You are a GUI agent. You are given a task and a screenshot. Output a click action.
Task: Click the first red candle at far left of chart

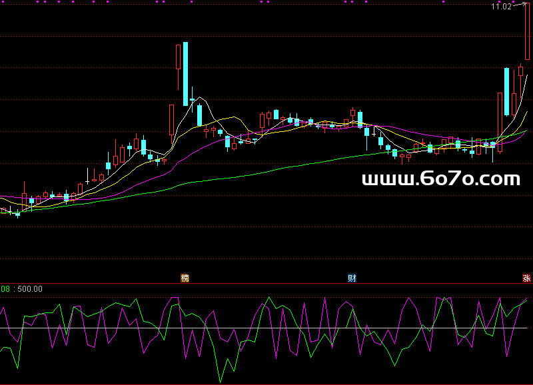[x=4, y=210]
